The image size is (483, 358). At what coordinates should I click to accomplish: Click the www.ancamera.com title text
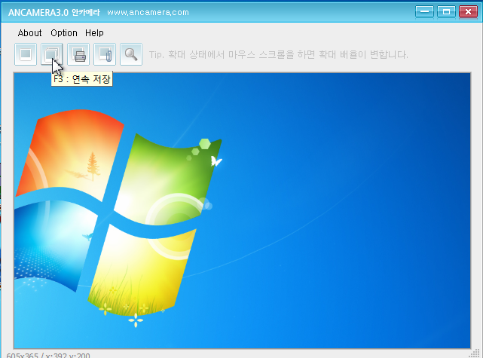click(148, 12)
